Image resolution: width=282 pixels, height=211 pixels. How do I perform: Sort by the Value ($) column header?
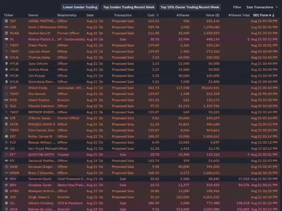coord(213,15)
